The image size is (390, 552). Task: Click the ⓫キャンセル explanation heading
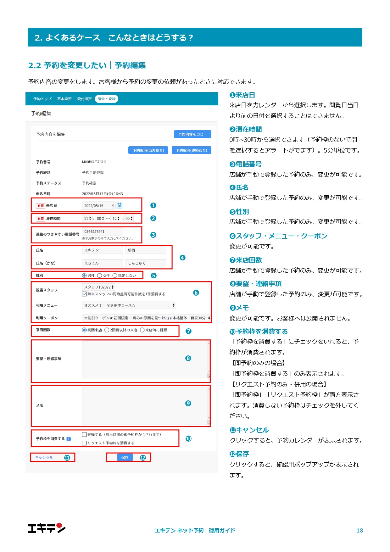coord(249,430)
